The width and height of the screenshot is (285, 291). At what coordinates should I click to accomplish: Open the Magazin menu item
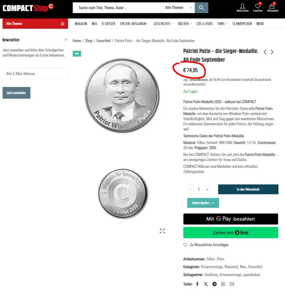click(81, 24)
